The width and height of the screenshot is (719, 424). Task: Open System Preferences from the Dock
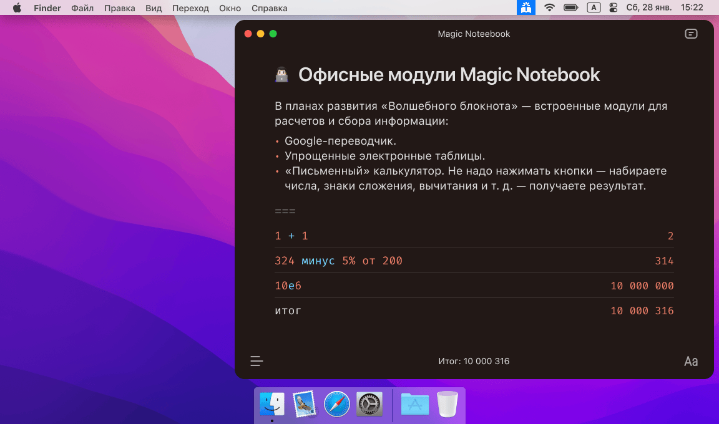[369, 404]
